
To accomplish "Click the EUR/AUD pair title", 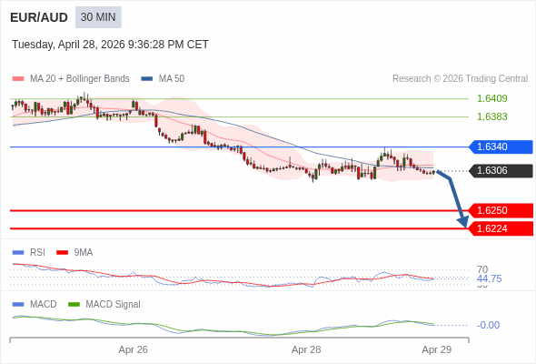I will pos(39,17).
